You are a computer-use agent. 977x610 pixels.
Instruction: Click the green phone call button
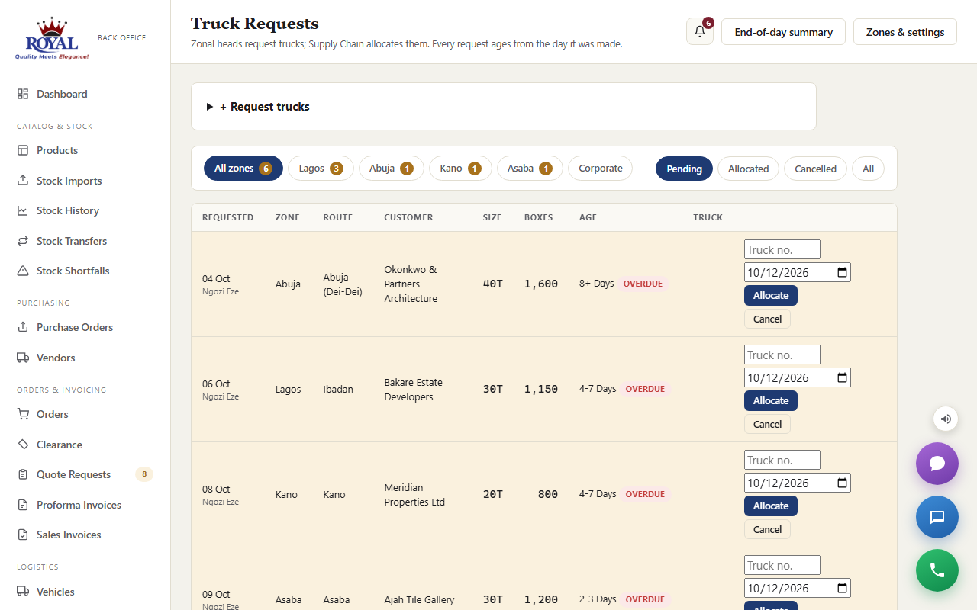[937, 570]
